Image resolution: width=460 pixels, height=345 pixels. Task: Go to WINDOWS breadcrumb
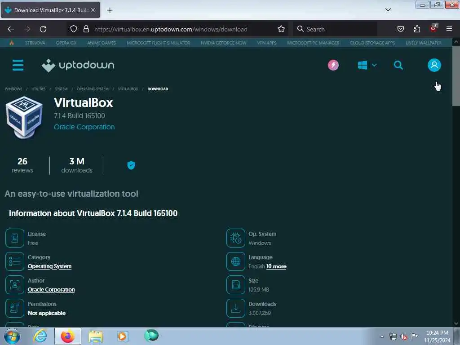tap(13, 89)
